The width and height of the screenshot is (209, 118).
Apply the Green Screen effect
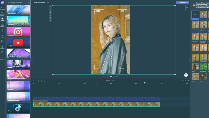click(x=195, y=37)
